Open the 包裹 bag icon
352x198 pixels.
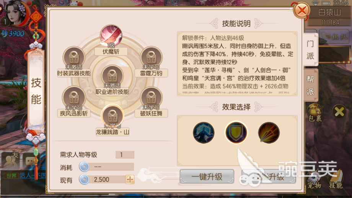[x=315, y=113]
